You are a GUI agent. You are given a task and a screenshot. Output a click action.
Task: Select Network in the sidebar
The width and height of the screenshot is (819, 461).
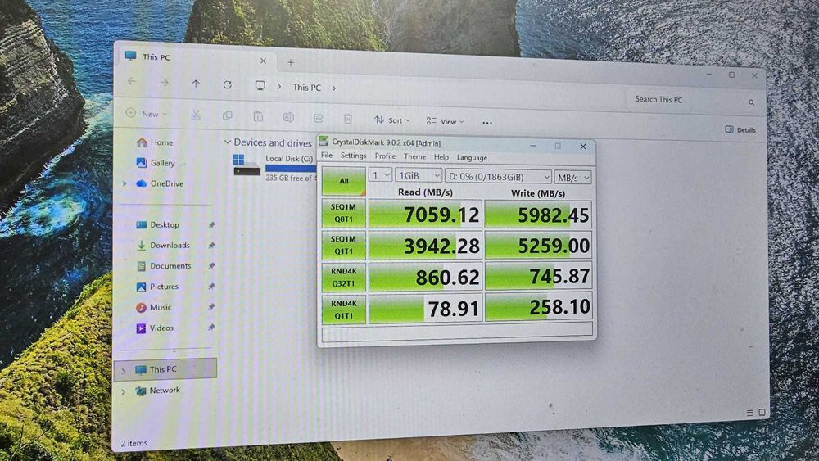tap(157, 390)
